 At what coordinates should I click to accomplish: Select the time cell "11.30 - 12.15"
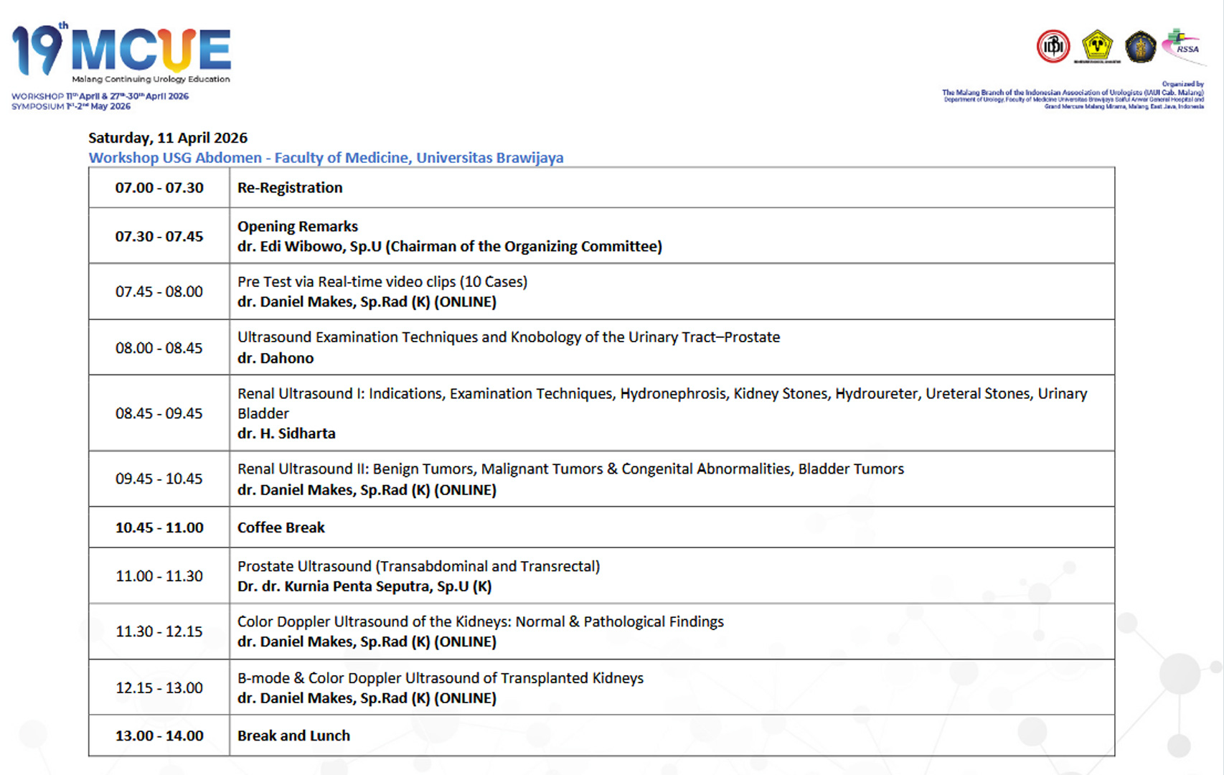159,631
